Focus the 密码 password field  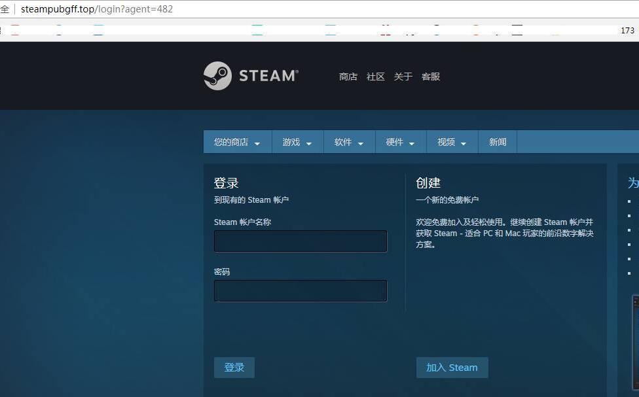(x=301, y=291)
